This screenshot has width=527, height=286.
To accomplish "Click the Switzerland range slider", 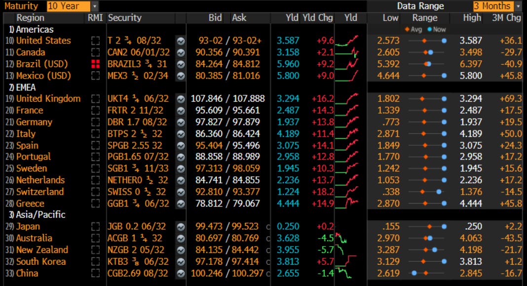I will 427,192.
